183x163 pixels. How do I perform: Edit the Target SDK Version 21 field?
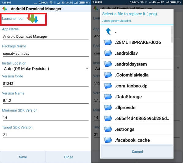46,135
